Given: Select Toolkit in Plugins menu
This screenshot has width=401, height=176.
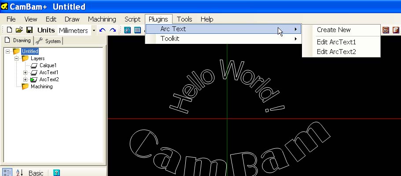Looking at the screenshot, I should tap(223, 39).
